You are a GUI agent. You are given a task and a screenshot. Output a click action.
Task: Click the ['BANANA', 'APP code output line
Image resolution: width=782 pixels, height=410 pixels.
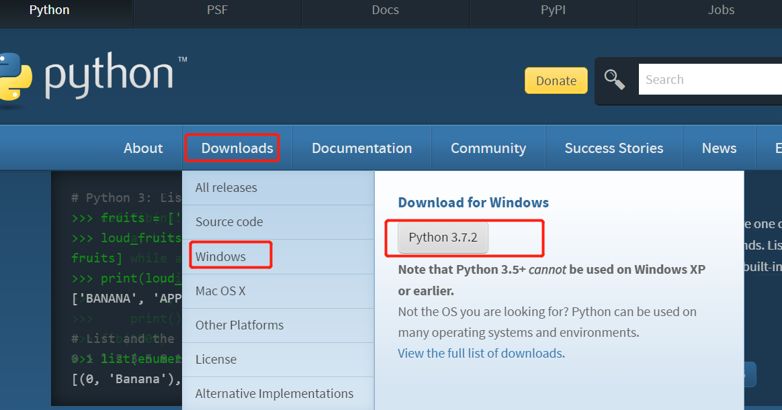126,299
